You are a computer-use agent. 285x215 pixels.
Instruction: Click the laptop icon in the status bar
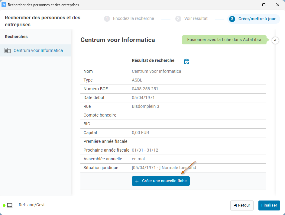click(10, 205)
